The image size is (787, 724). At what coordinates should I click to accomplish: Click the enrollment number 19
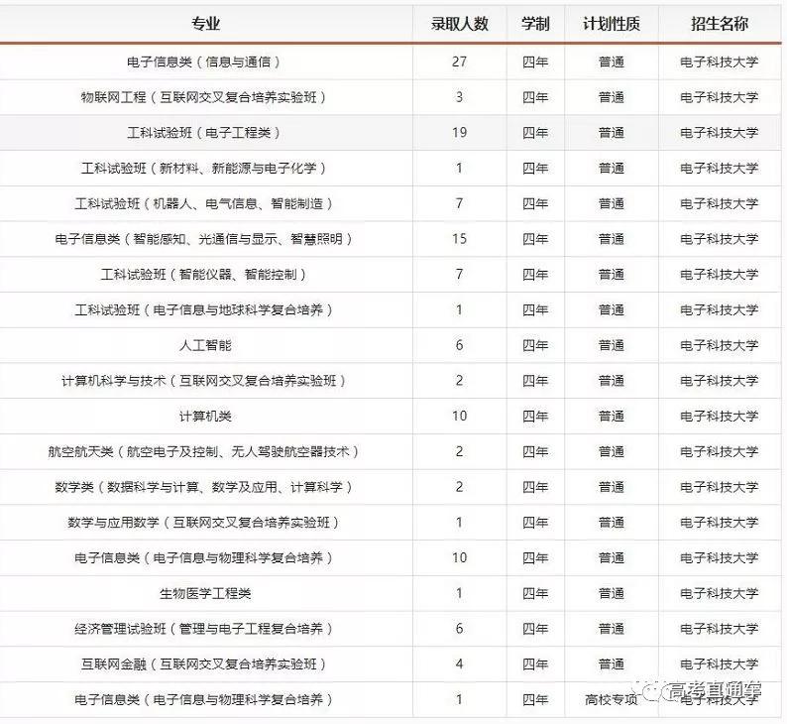(x=459, y=133)
